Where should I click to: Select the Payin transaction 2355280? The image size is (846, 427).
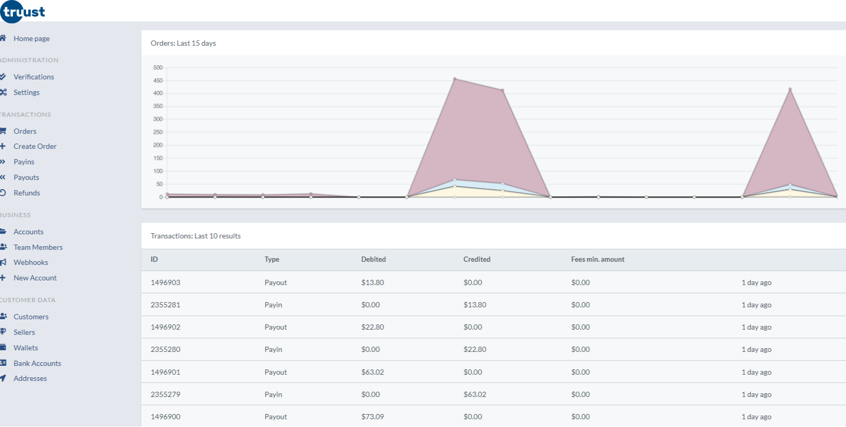(x=166, y=349)
